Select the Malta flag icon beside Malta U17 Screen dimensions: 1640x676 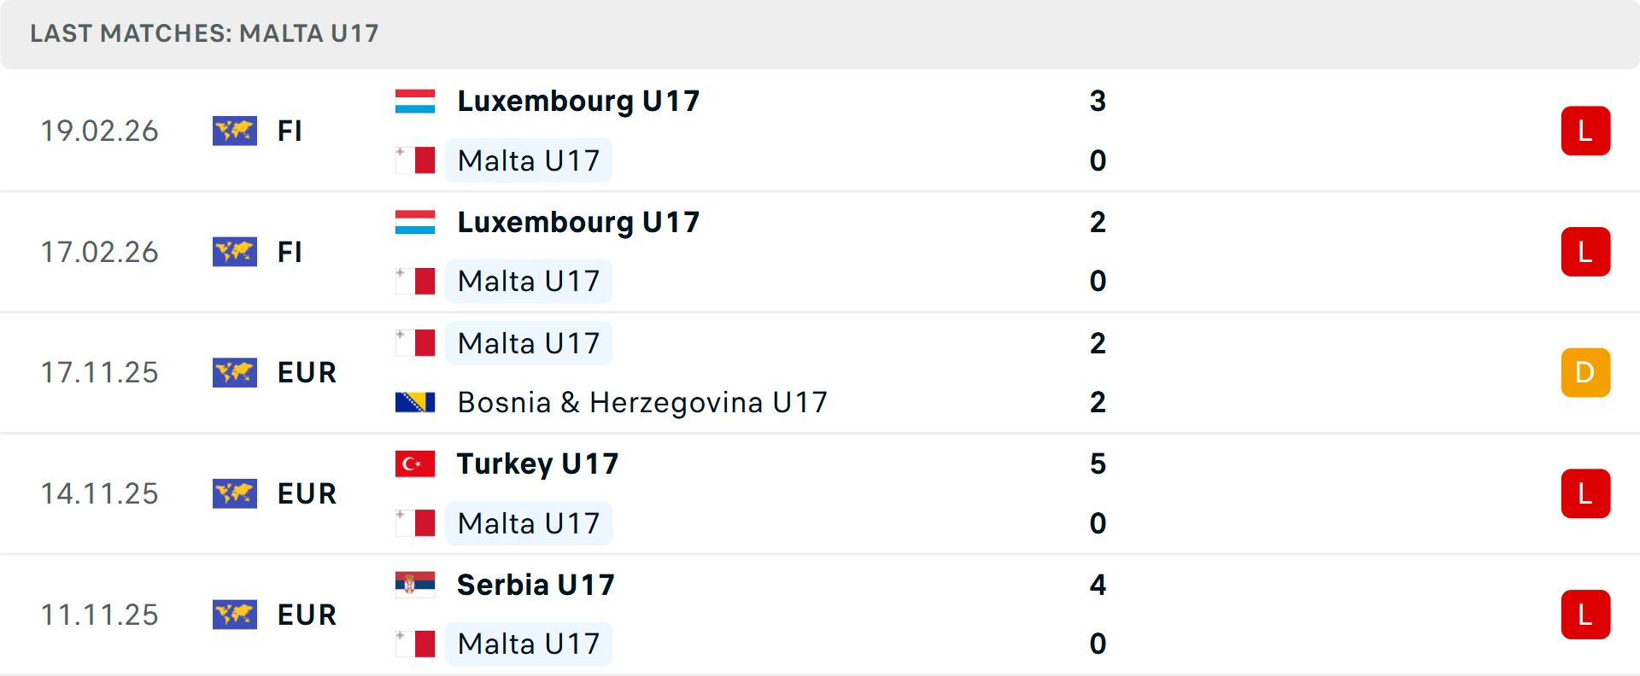pos(415,160)
